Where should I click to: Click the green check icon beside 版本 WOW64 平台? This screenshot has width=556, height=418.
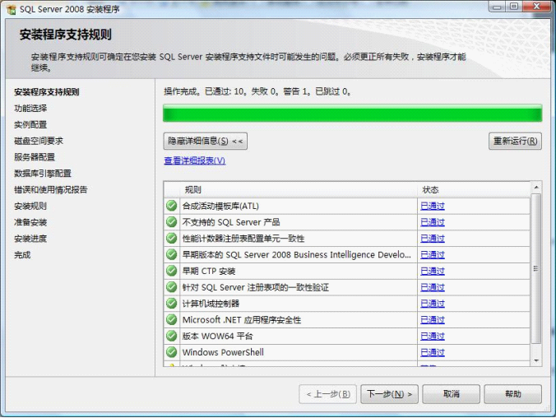pyautogui.click(x=171, y=336)
